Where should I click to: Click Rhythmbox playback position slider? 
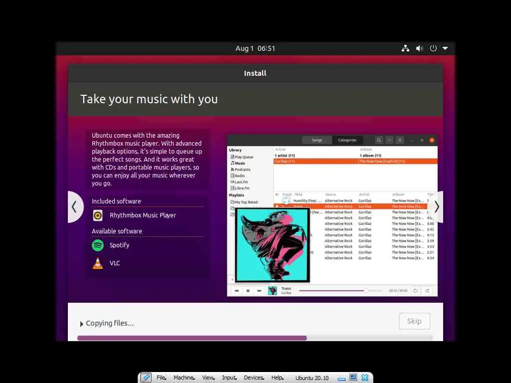click(340, 291)
